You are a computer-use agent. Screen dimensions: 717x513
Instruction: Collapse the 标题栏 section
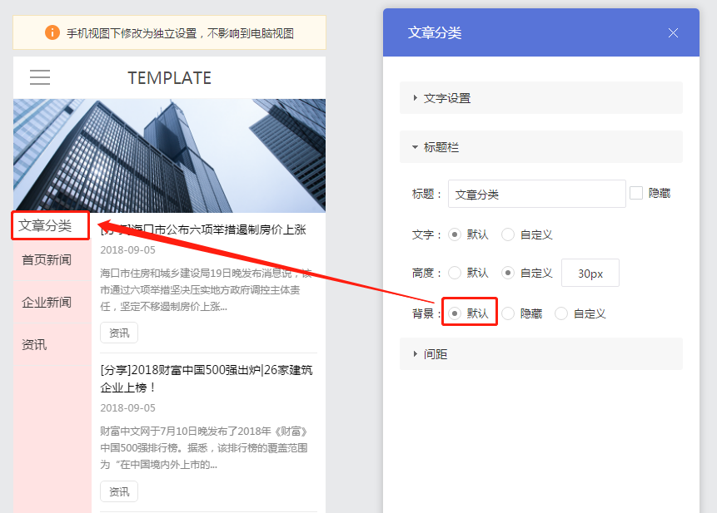click(x=541, y=147)
